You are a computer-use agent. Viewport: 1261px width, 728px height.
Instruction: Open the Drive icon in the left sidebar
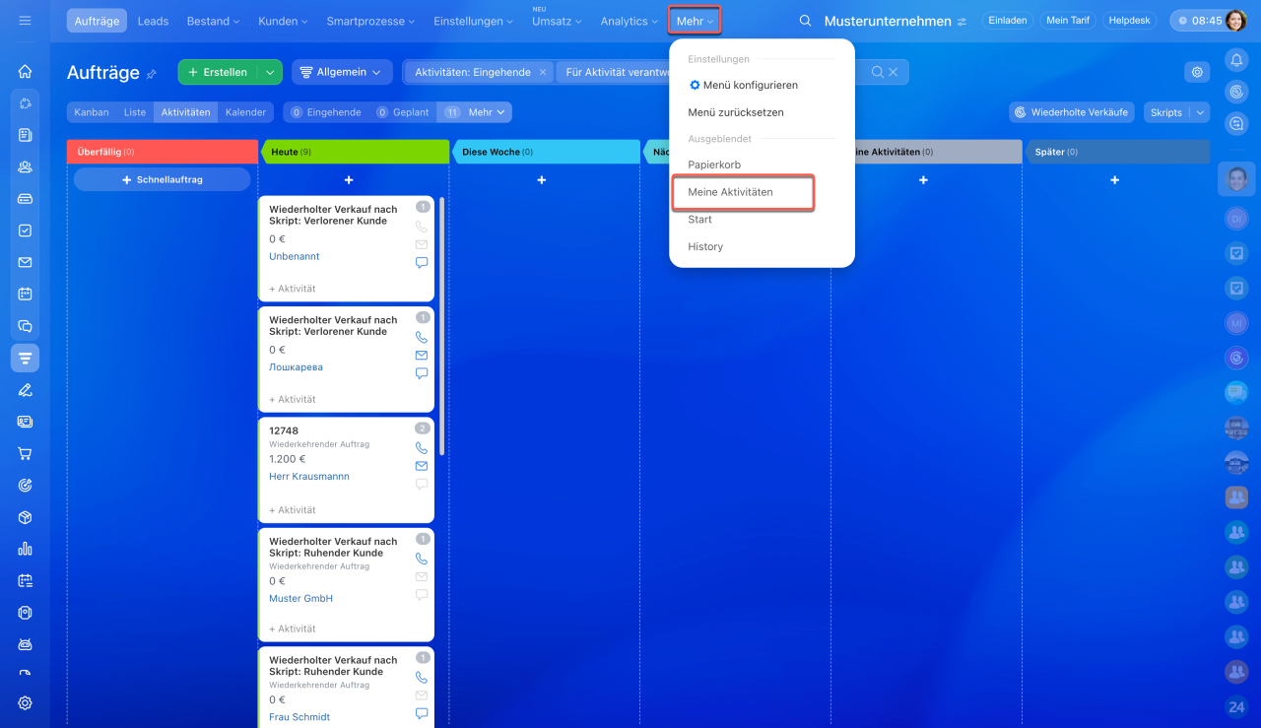[x=25, y=198]
